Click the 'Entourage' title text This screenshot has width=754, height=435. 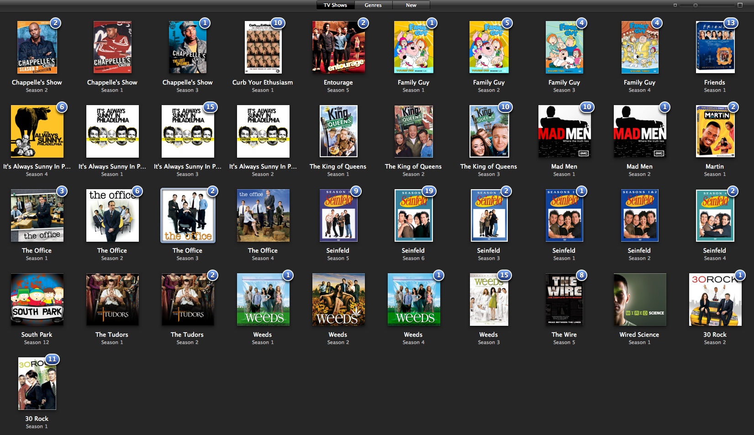(x=338, y=83)
